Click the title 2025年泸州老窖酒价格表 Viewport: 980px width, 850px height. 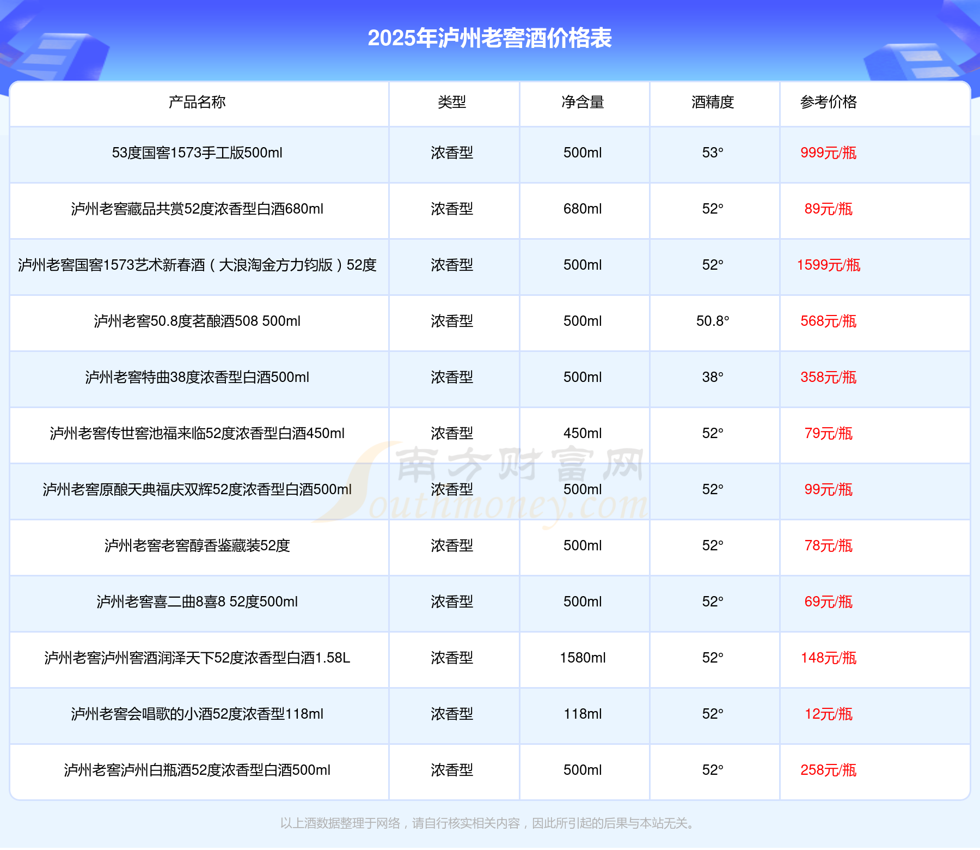pyautogui.click(x=489, y=38)
